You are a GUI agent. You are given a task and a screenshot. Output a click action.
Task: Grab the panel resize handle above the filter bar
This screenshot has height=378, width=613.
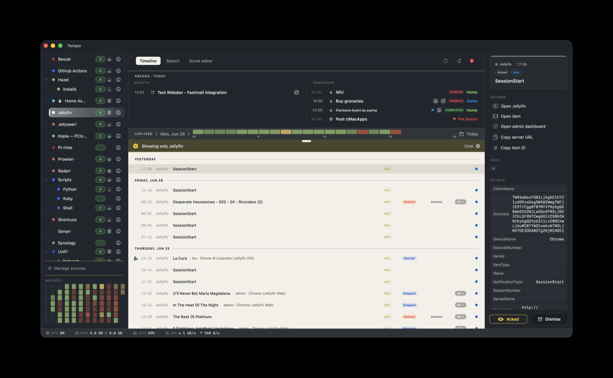click(x=306, y=141)
